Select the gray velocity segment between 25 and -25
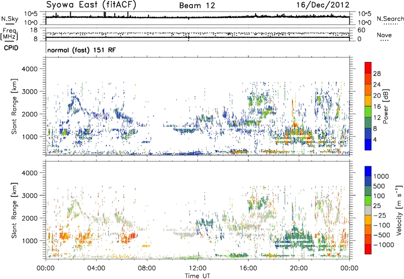The image size is (404, 279). (x=368, y=211)
